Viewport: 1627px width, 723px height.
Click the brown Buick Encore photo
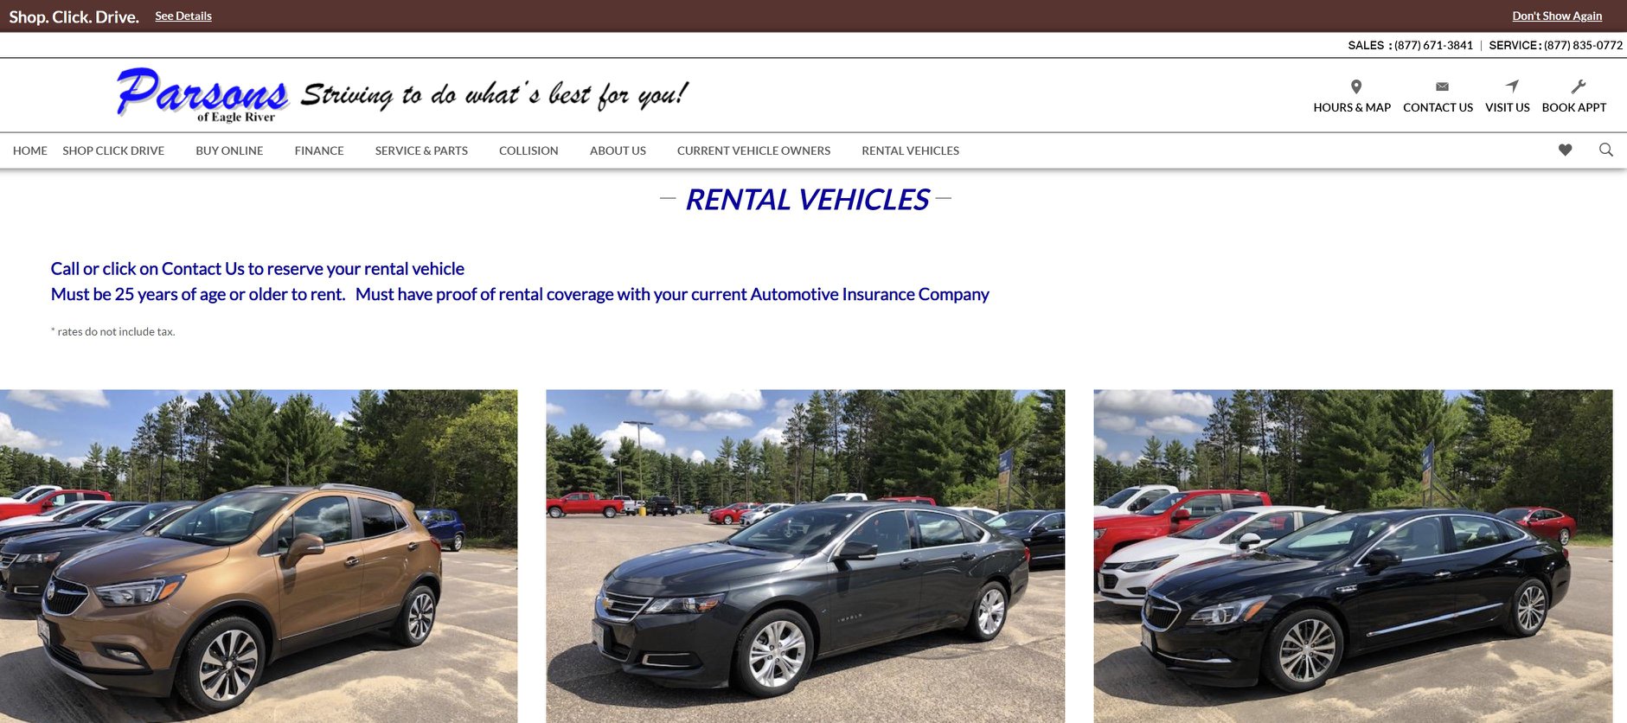[259, 556]
